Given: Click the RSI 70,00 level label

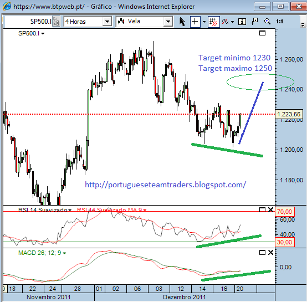Looking at the screenshot, I should [284, 212].
